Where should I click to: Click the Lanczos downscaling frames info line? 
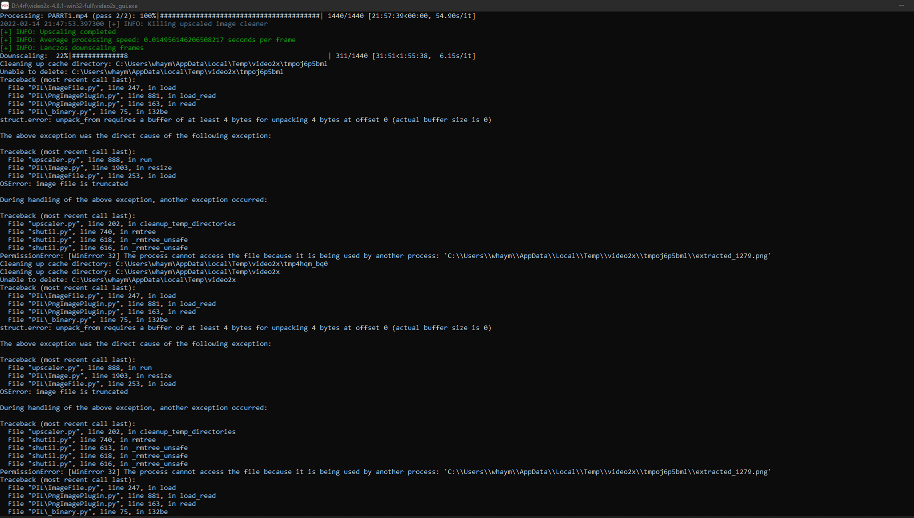[x=72, y=47]
